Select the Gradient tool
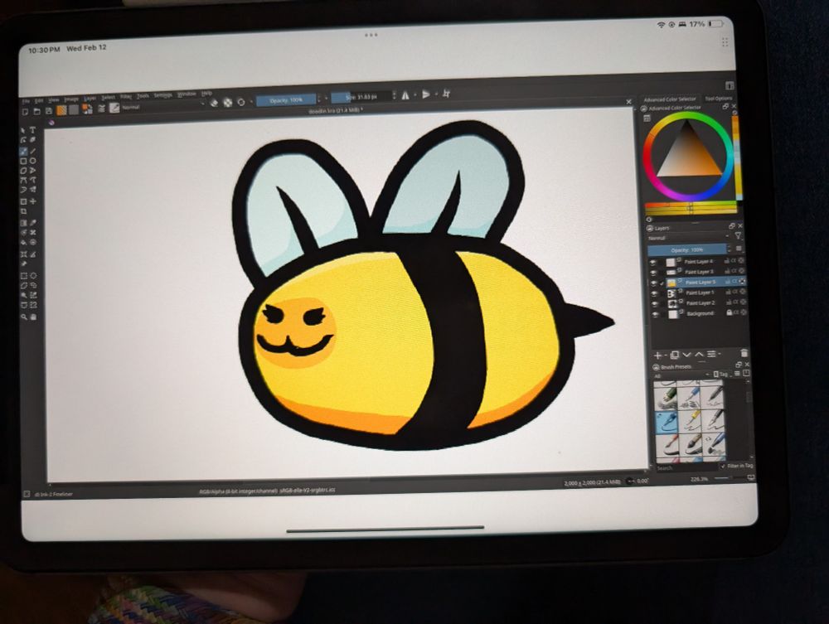 (x=23, y=223)
